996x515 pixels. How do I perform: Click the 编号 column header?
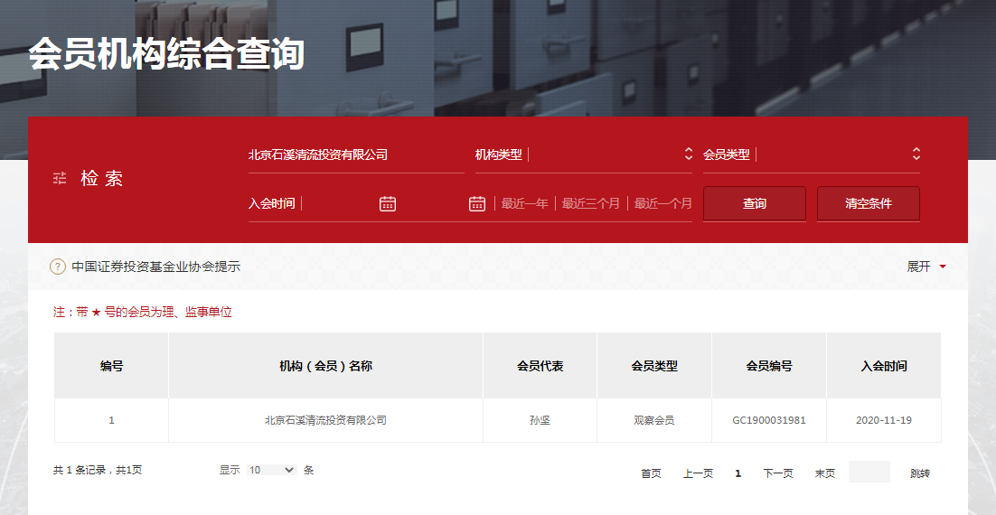[111, 366]
